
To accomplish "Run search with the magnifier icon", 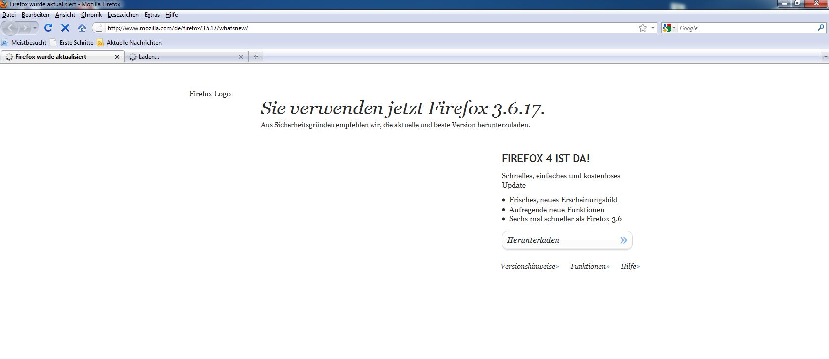I will pyautogui.click(x=821, y=28).
